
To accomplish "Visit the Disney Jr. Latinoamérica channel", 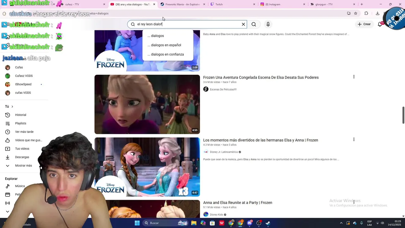I will 224,152.
